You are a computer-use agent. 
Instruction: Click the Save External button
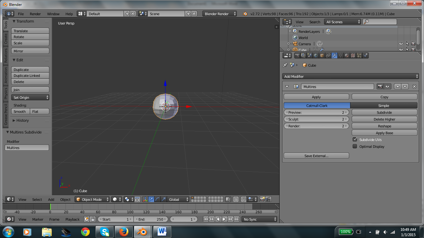pos(316,156)
